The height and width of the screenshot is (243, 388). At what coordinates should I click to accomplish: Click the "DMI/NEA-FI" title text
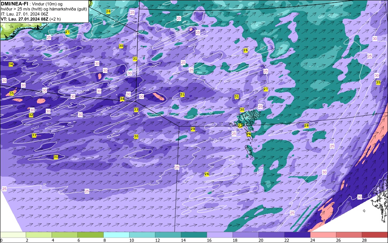click(14, 4)
